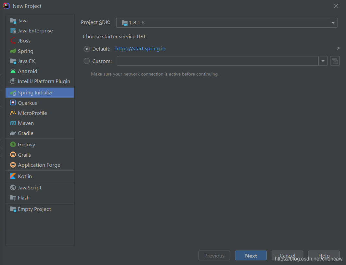Image resolution: width=346 pixels, height=265 pixels.
Task: Open the Project SDK dropdown
Action: (x=227, y=23)
